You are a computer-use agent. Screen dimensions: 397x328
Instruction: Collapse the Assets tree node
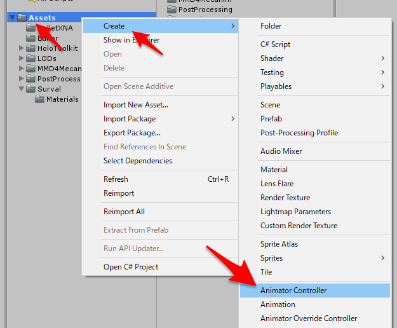[x=12, y=18]
